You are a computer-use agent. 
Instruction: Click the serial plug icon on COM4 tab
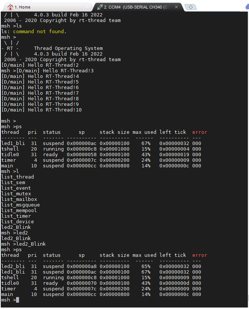tap(100, 7)
